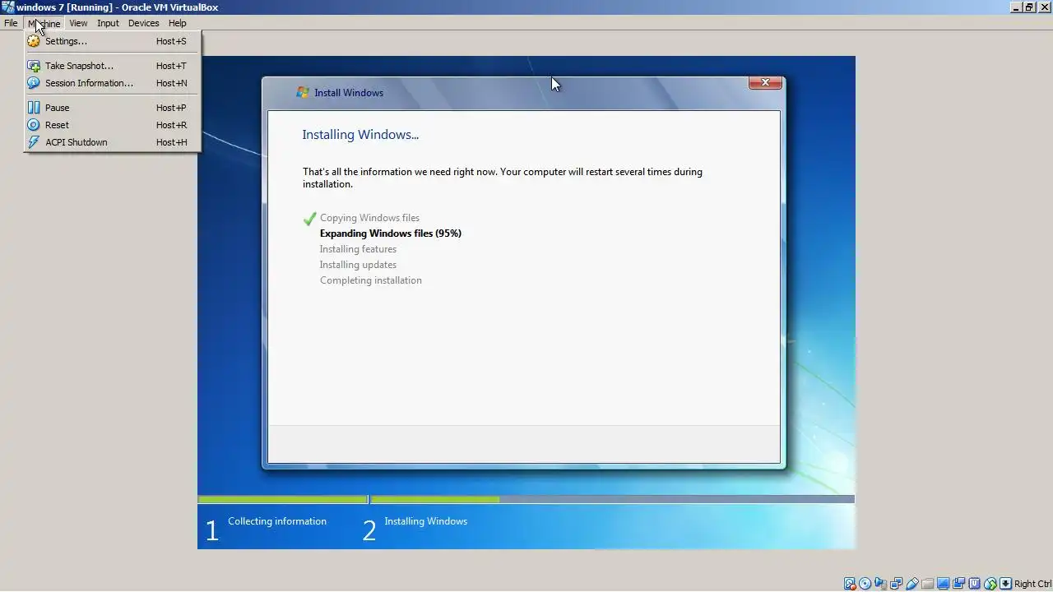Click the Completing installation step
This screenshot has width=1053, height=592.
(x=371, y=280)
